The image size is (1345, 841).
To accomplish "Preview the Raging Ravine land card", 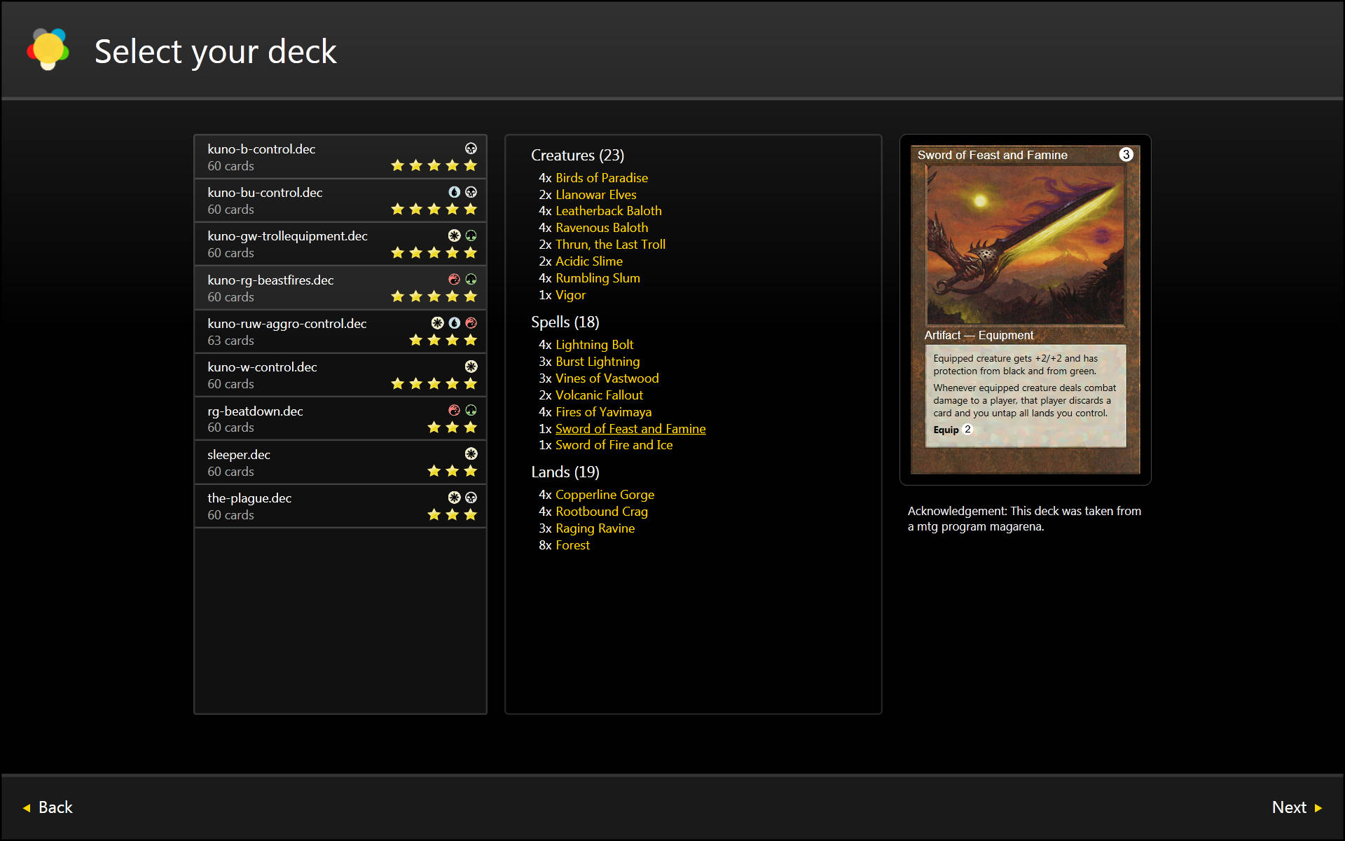I will click(595, 528).
